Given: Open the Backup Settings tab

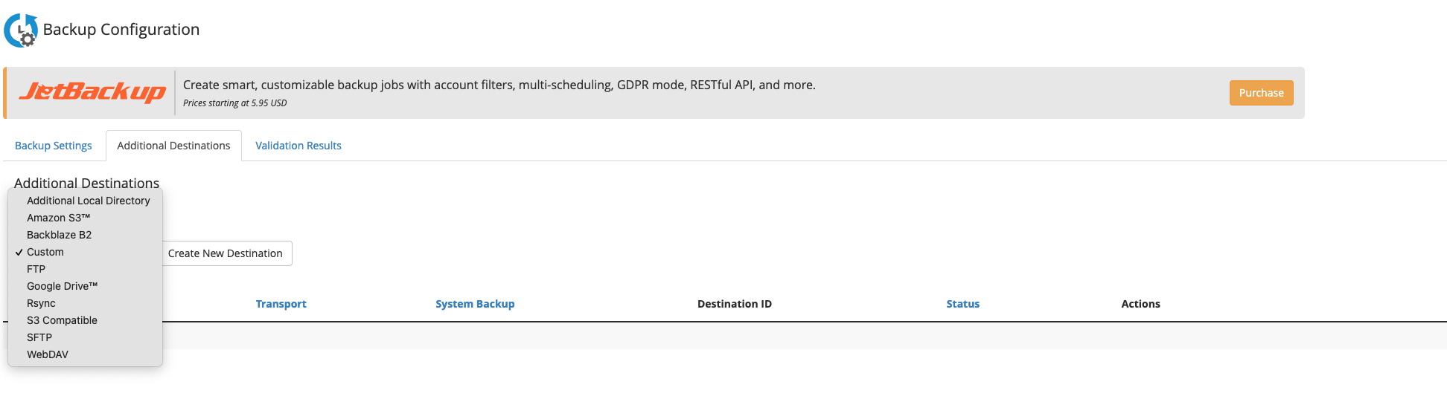Looking at the screenshot, I should click(x=54, y=146).
